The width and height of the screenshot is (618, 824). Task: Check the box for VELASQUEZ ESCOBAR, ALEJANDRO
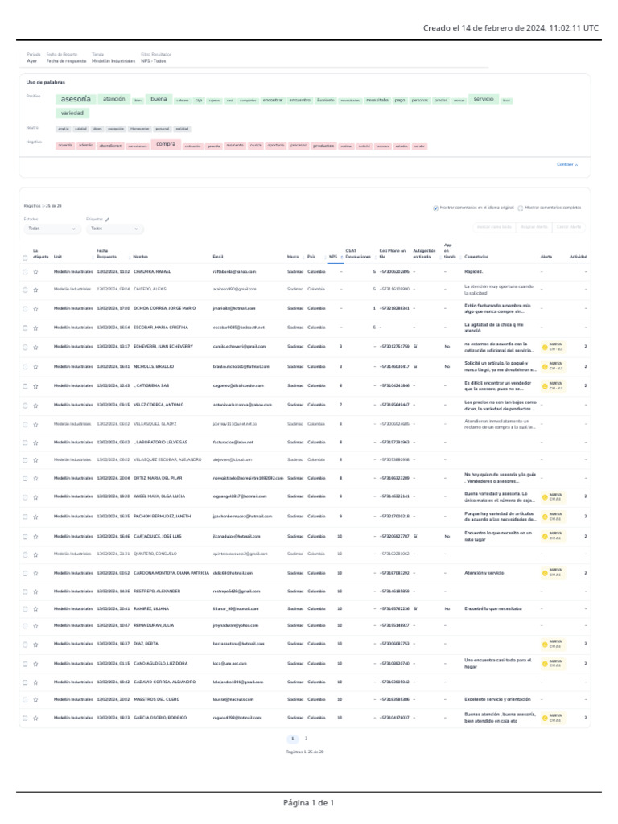25,460
